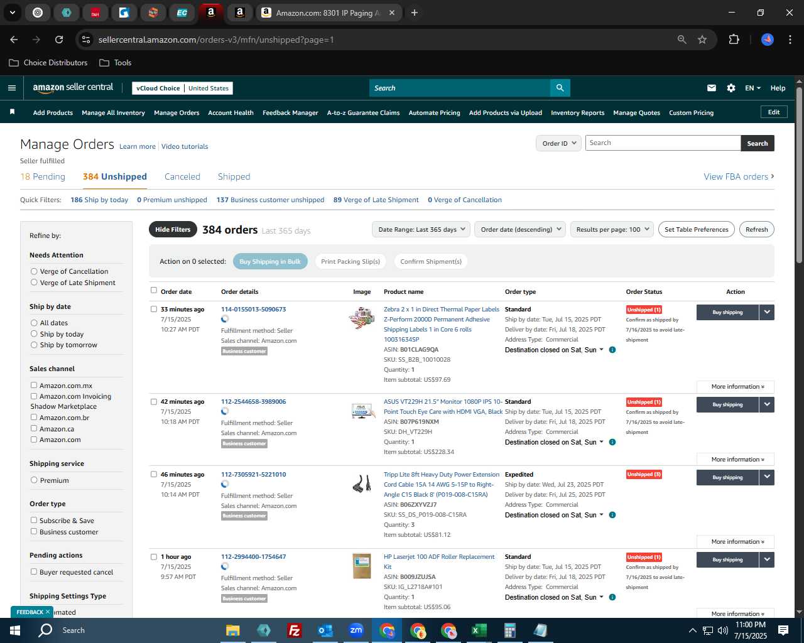Open the Date Range Last 365 days dropdown

(x=421, y=229)
